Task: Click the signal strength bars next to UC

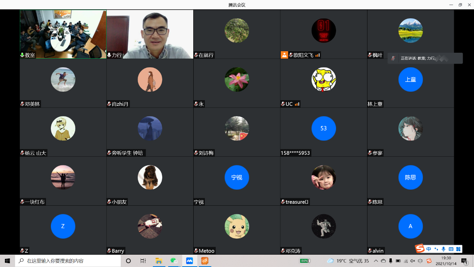Action: [297, 104]
